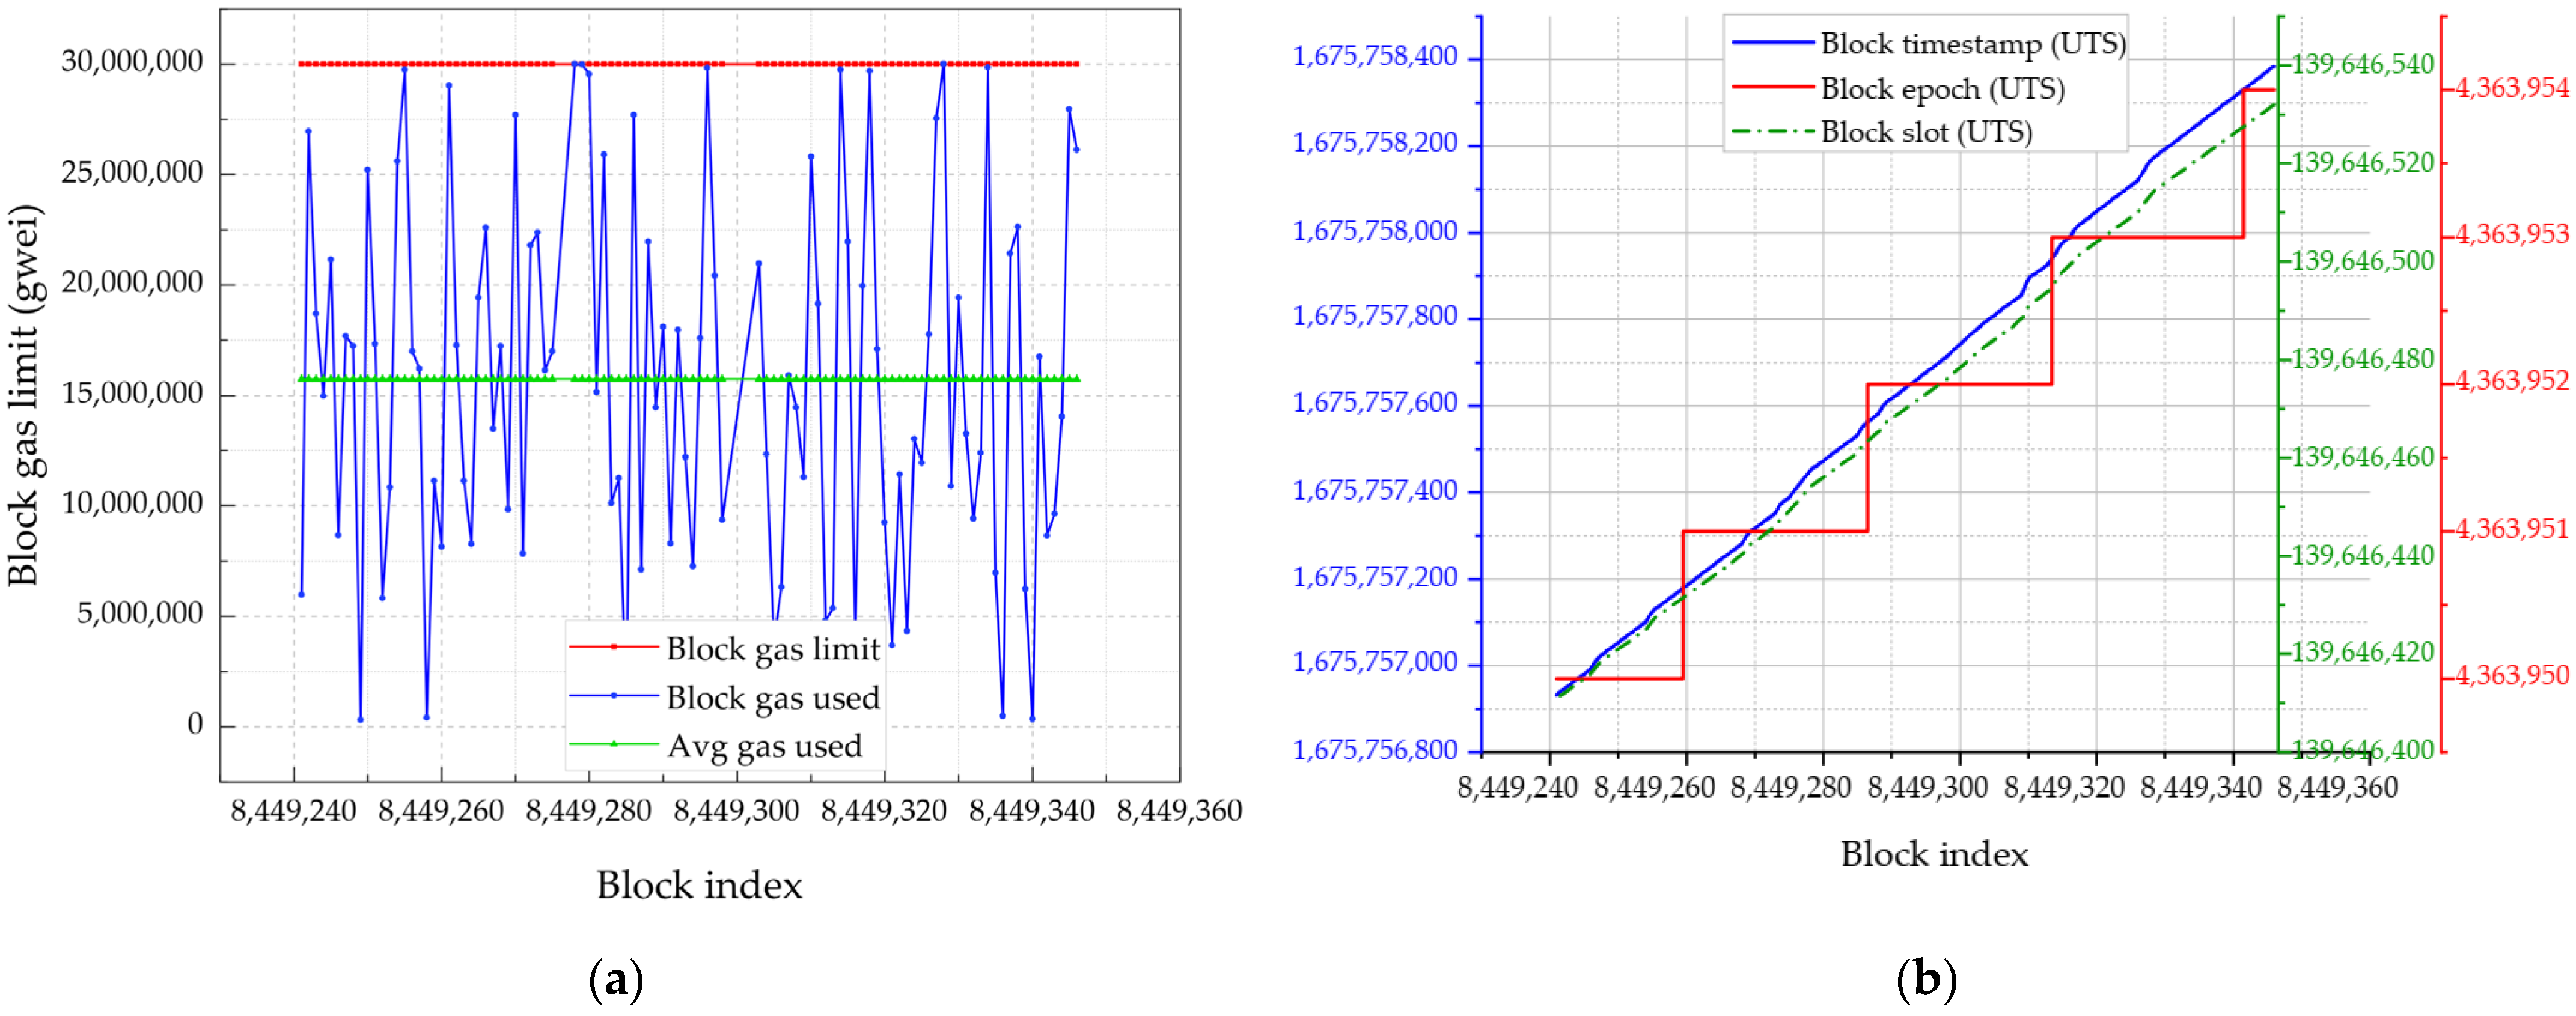Click the Block gas limit (gwei) axis title
Viewport: 2576px width, 1016px height.
(24, 395)
